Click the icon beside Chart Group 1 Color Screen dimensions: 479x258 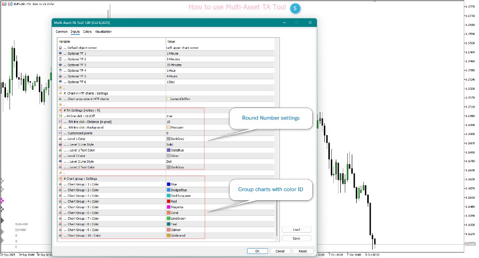(x=60, y=184)
